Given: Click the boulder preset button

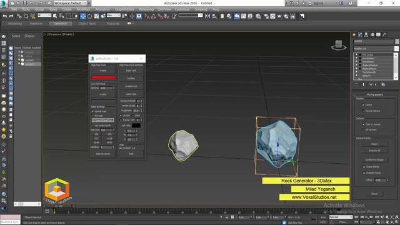Looking at the screenshot, I should (x=131, y=78).
